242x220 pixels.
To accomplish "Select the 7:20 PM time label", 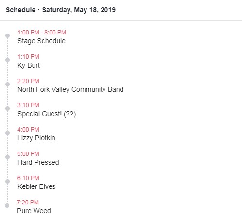I will 28,203.
